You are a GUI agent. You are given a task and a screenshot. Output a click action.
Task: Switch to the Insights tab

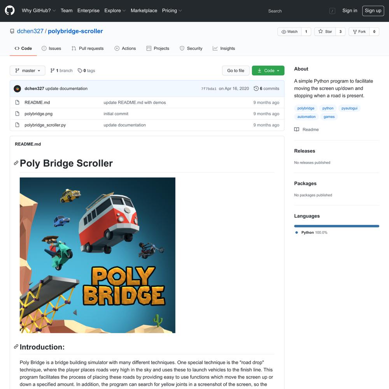click(224, 48)
